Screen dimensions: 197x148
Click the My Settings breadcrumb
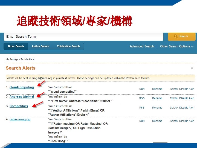(12, 59)
